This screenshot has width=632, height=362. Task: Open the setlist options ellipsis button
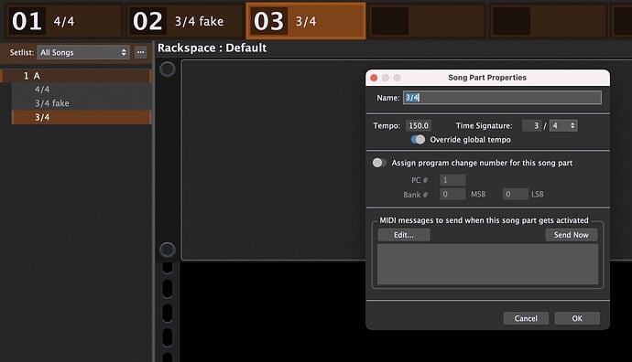point(140,52)
